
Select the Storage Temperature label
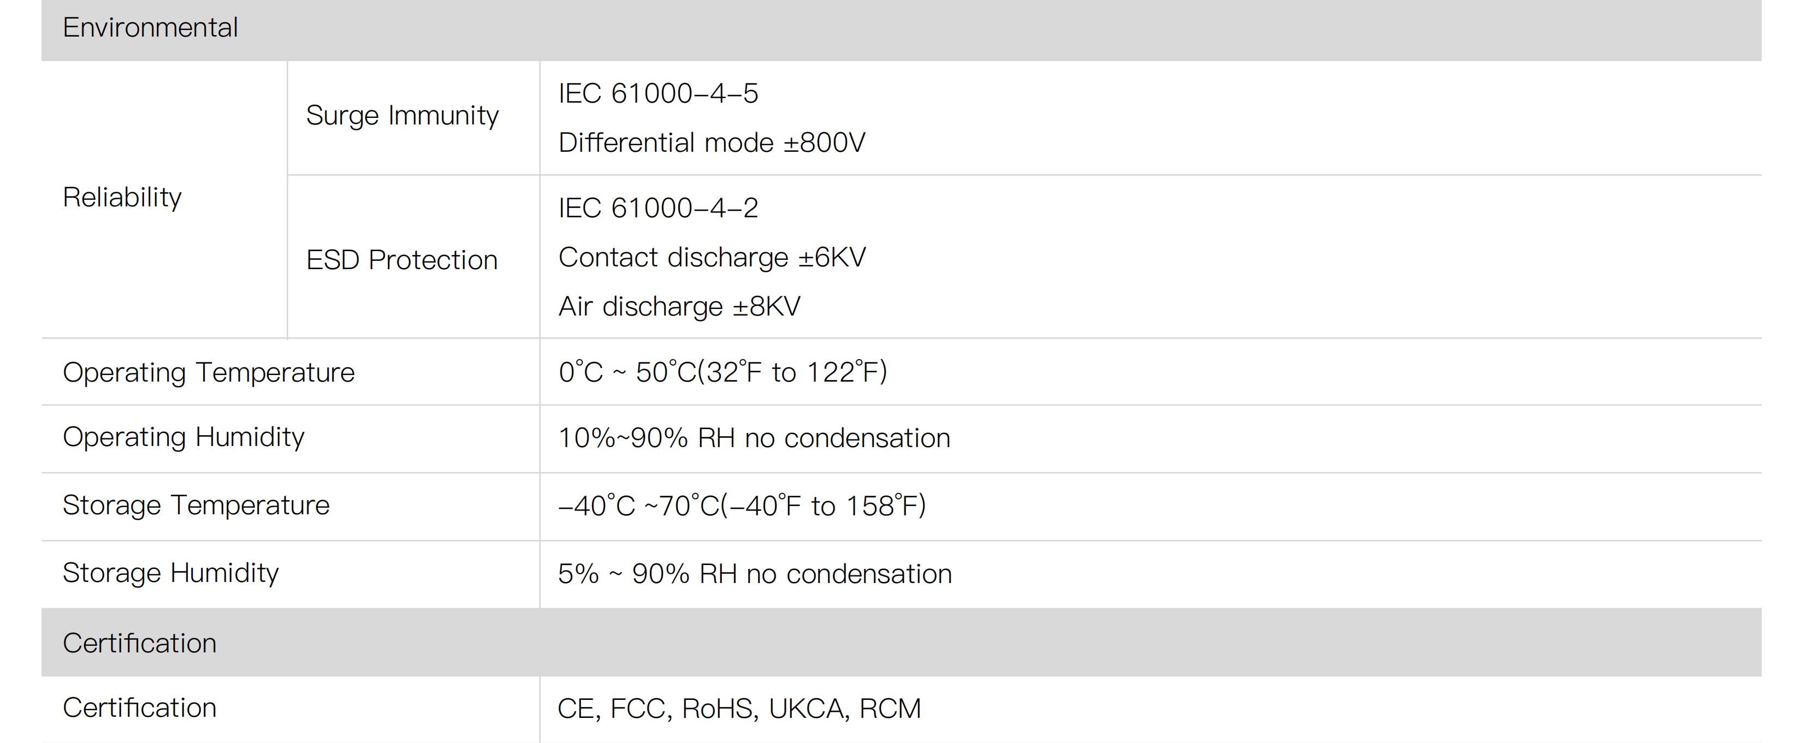(196, 506)
